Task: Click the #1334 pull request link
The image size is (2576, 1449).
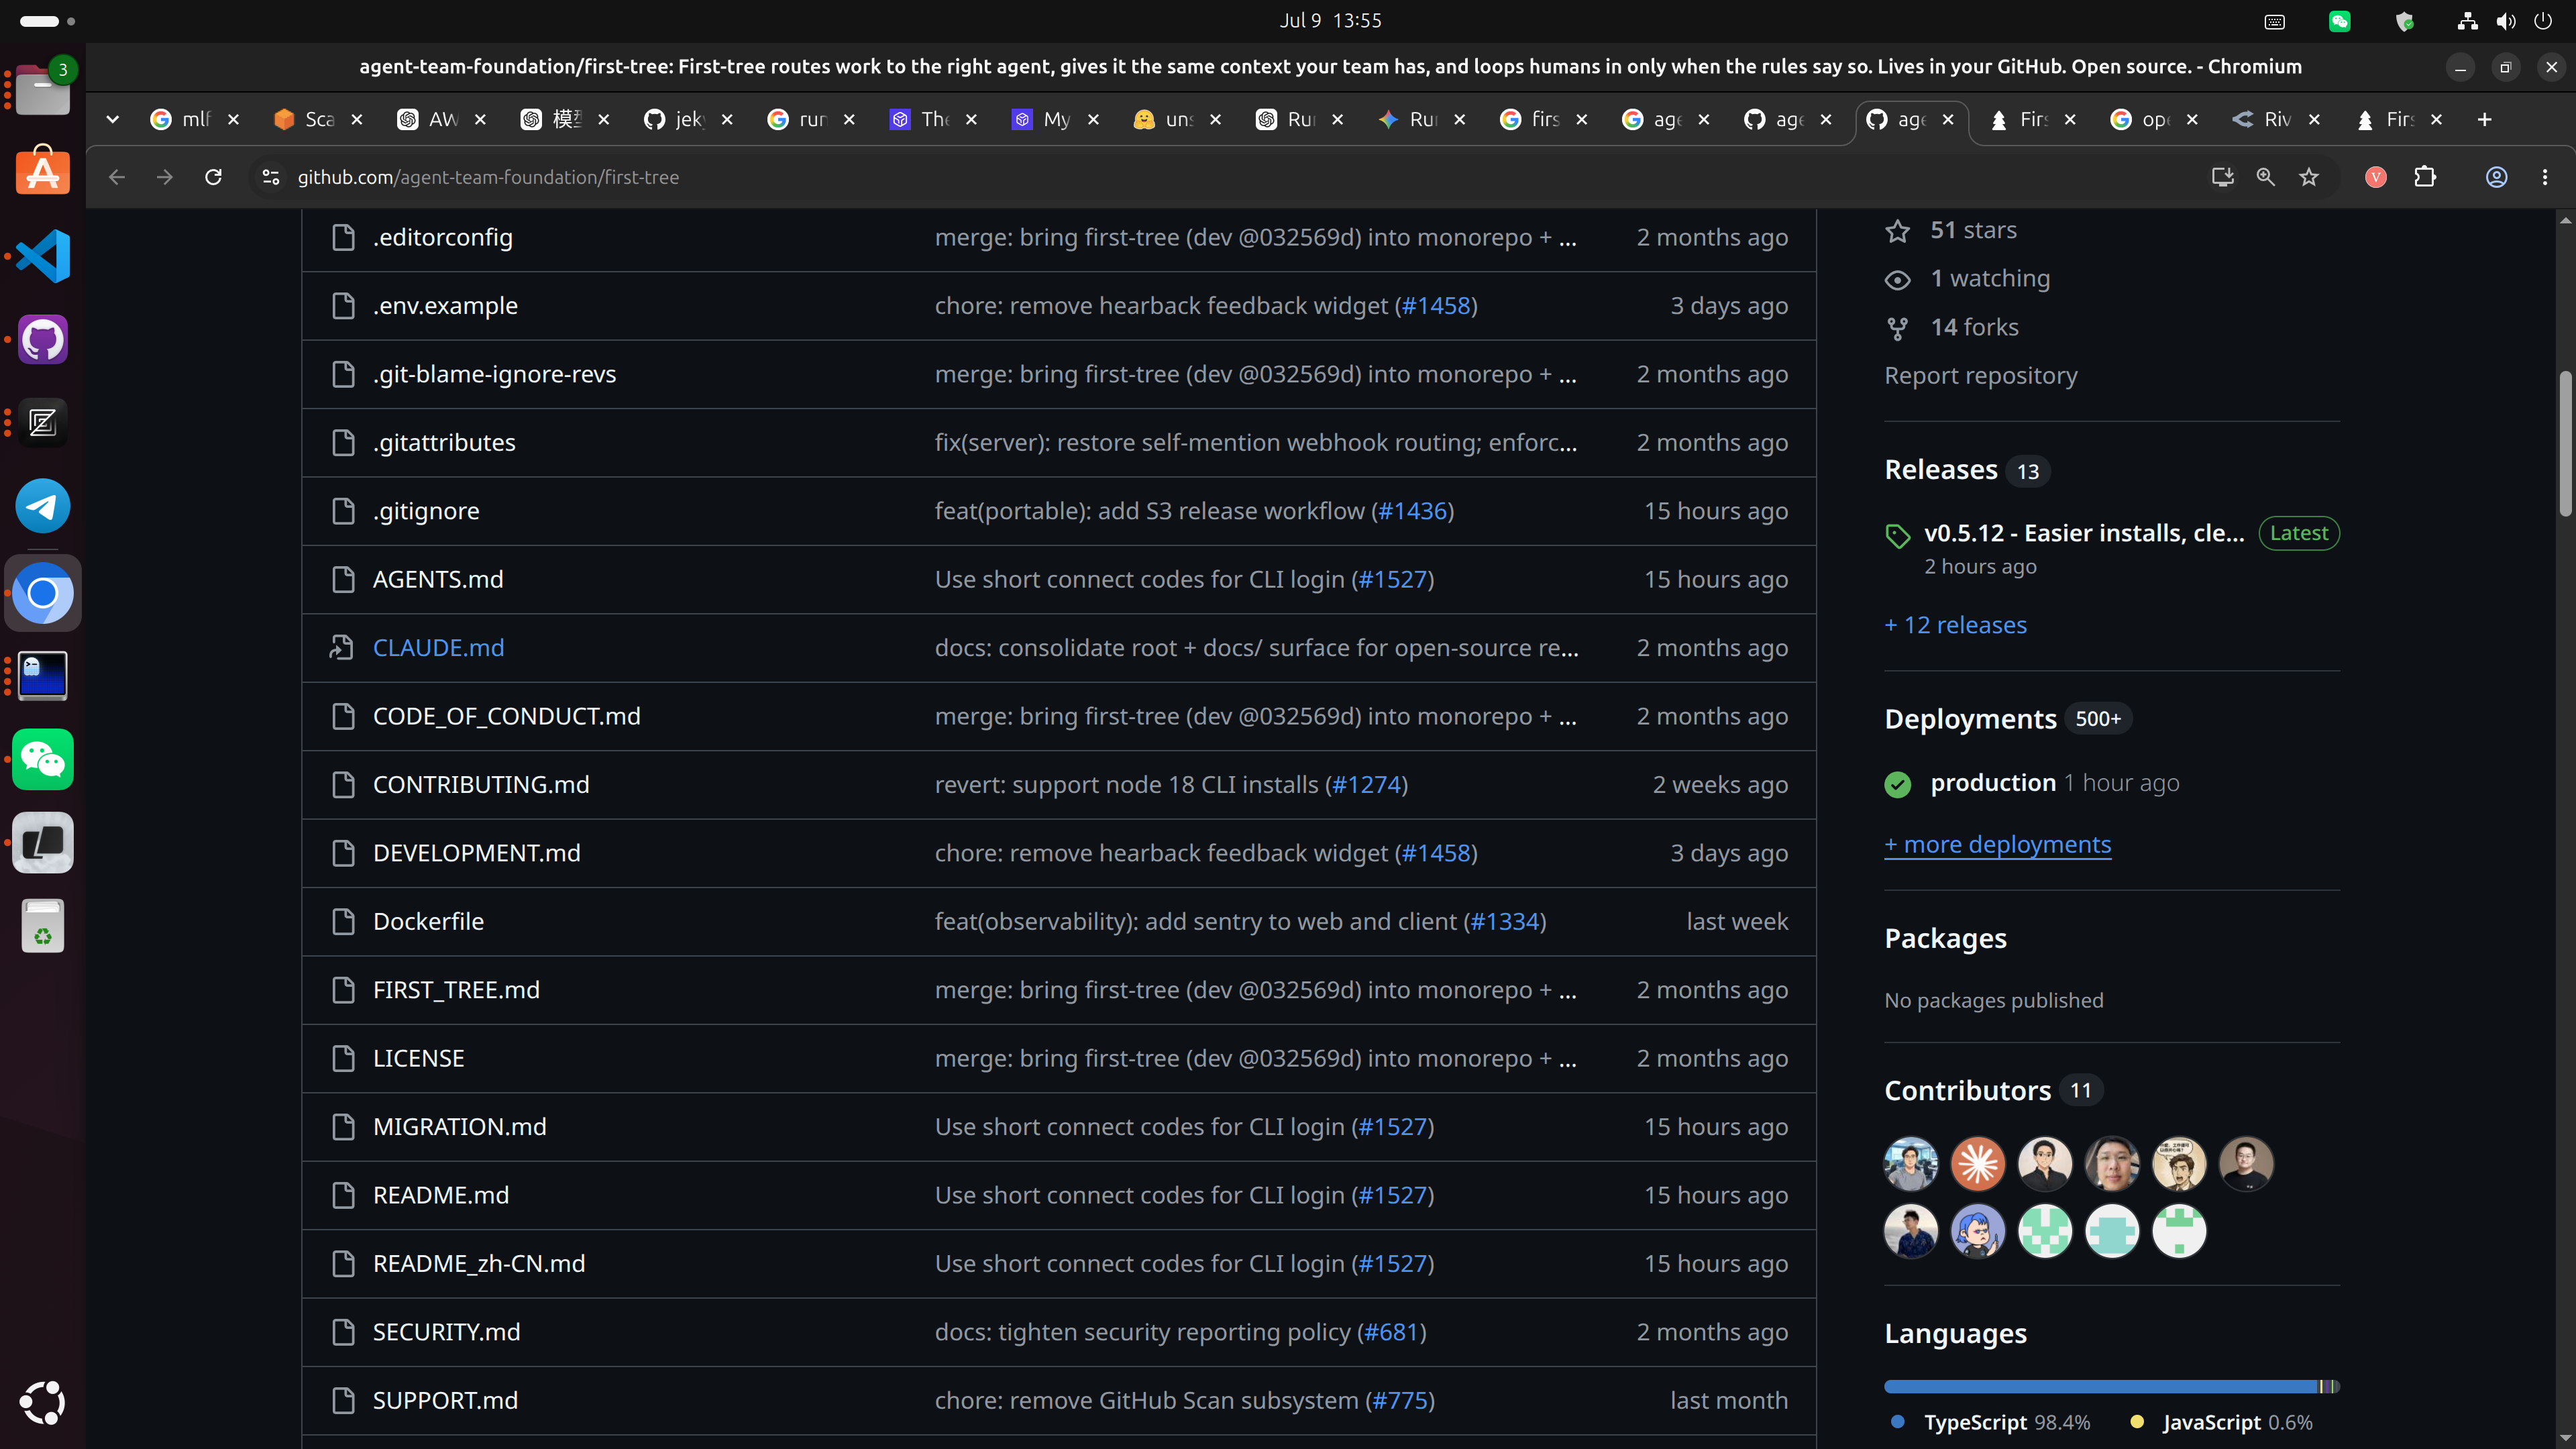Action: [1505, 922]
